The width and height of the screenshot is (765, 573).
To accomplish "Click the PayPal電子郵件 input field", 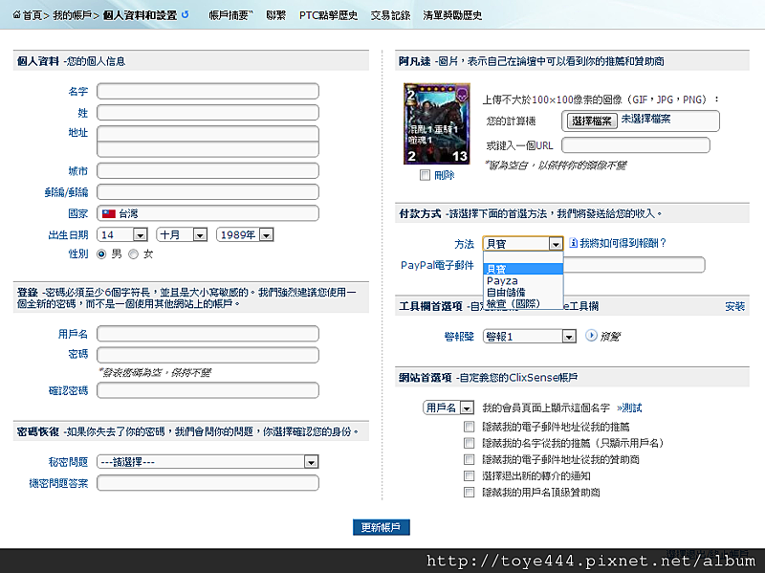I will click(634, 265).
